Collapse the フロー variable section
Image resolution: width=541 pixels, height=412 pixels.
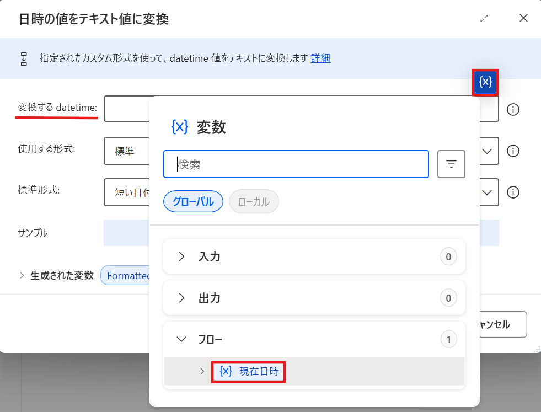(181, 339)
